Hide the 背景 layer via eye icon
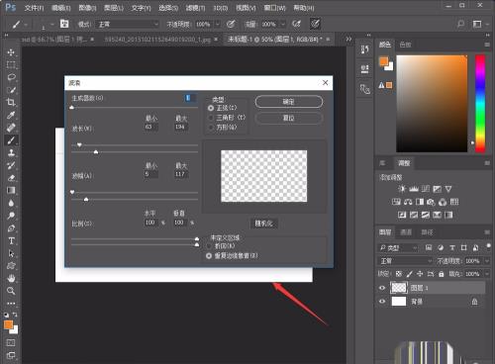This screenshot has height=364, width=495. 382,301
